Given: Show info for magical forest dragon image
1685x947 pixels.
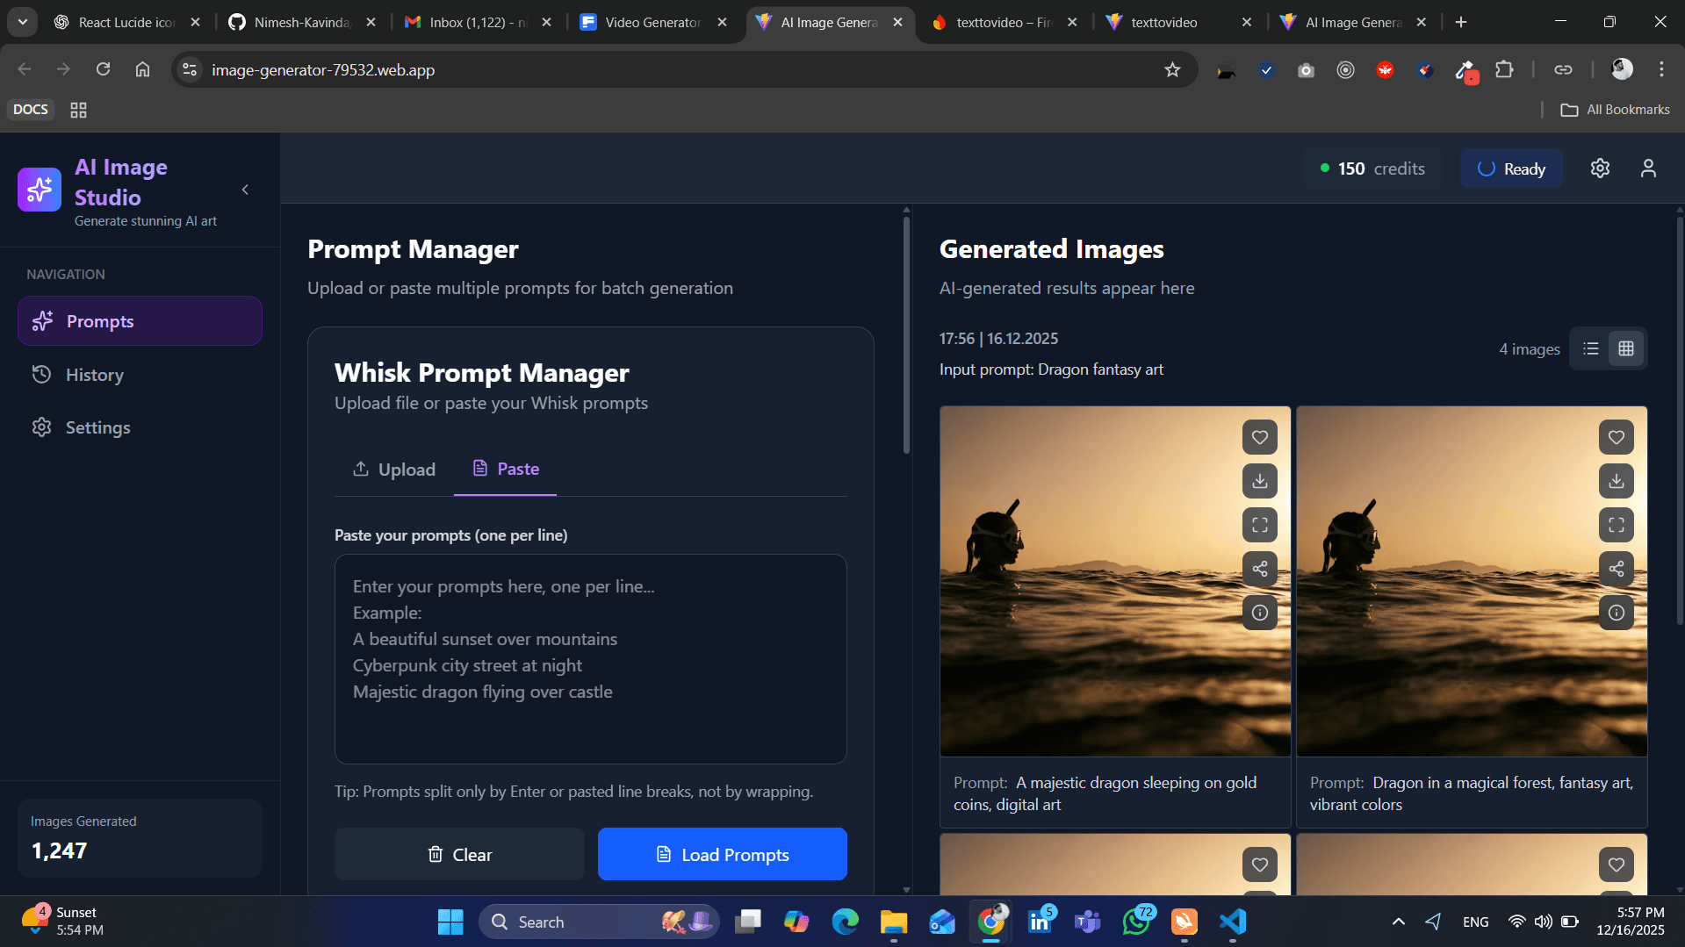Looking at the screenshot, I should tap(1616, 613).
